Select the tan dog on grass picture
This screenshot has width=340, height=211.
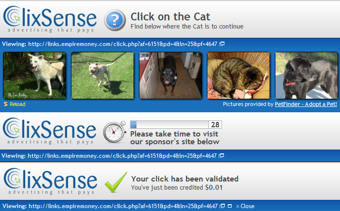pos(102,75)
